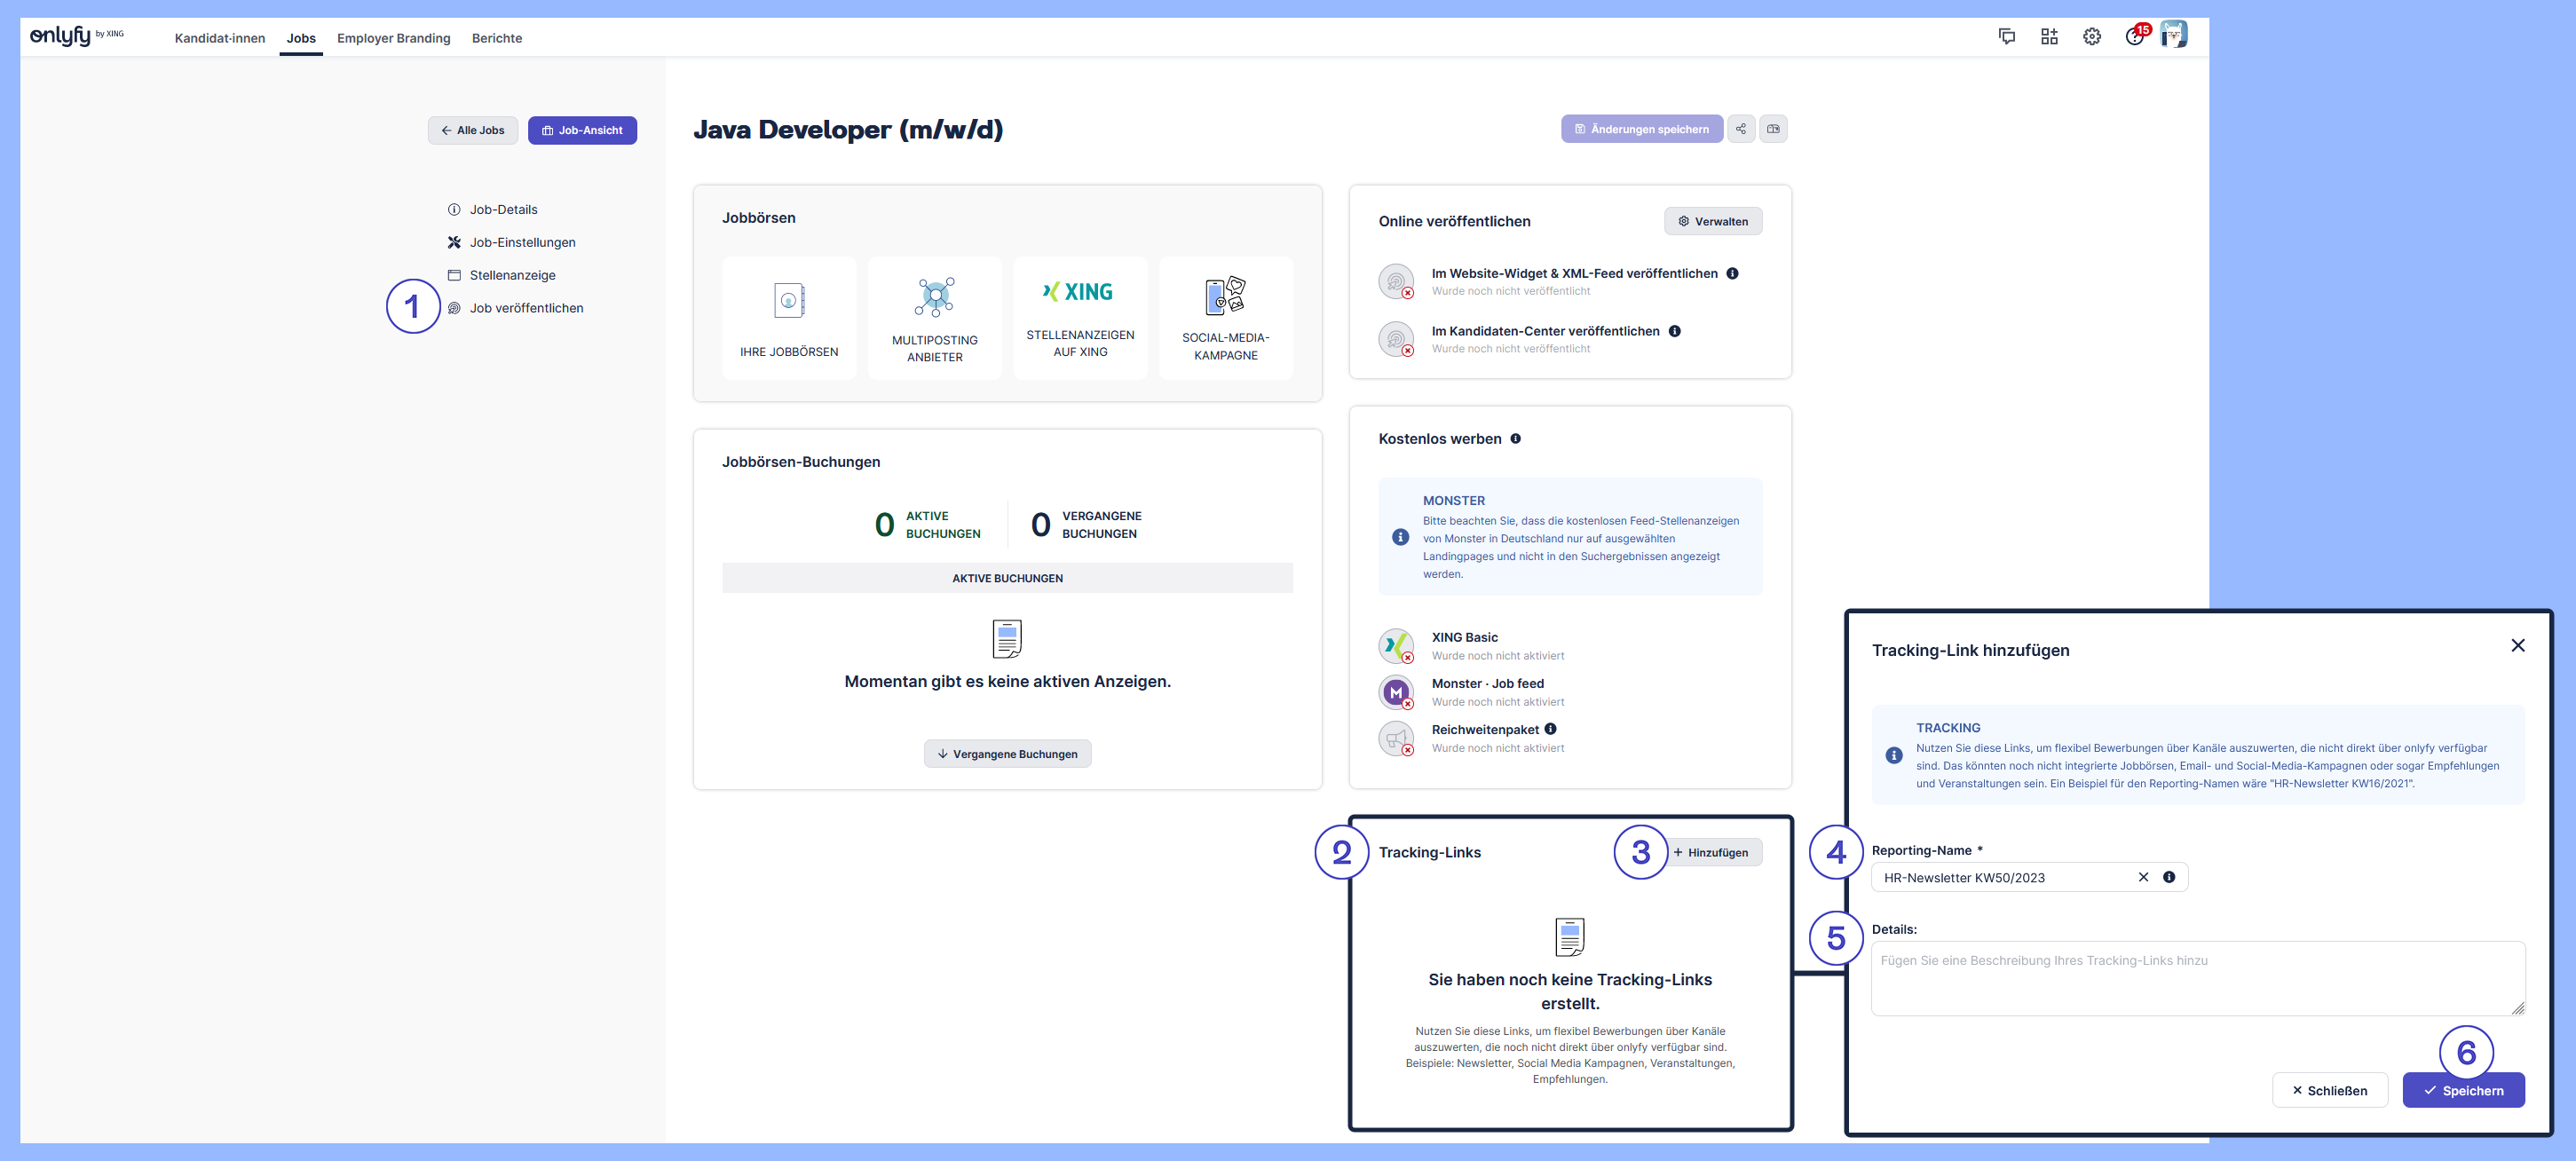Open the Berichte menu

(497, 38)
